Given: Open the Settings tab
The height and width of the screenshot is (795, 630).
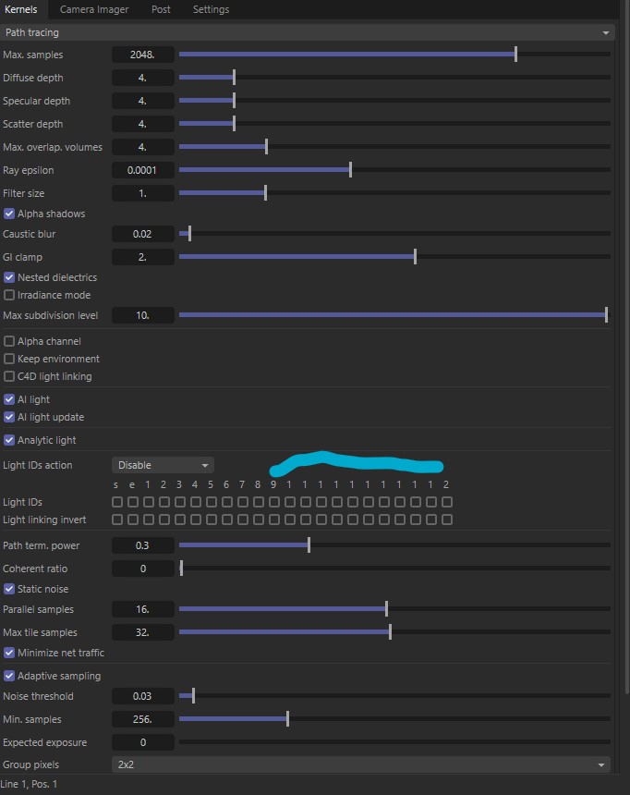Looking at the screenshot, I should click(x=211, y=9).
